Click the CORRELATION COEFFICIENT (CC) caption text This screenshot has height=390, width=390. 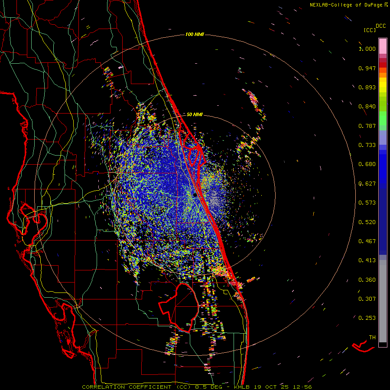click(x=136, y=387)
